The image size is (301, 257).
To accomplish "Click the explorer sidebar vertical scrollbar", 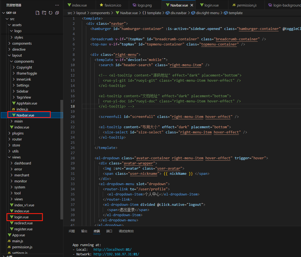I will (x=62, y=160).
